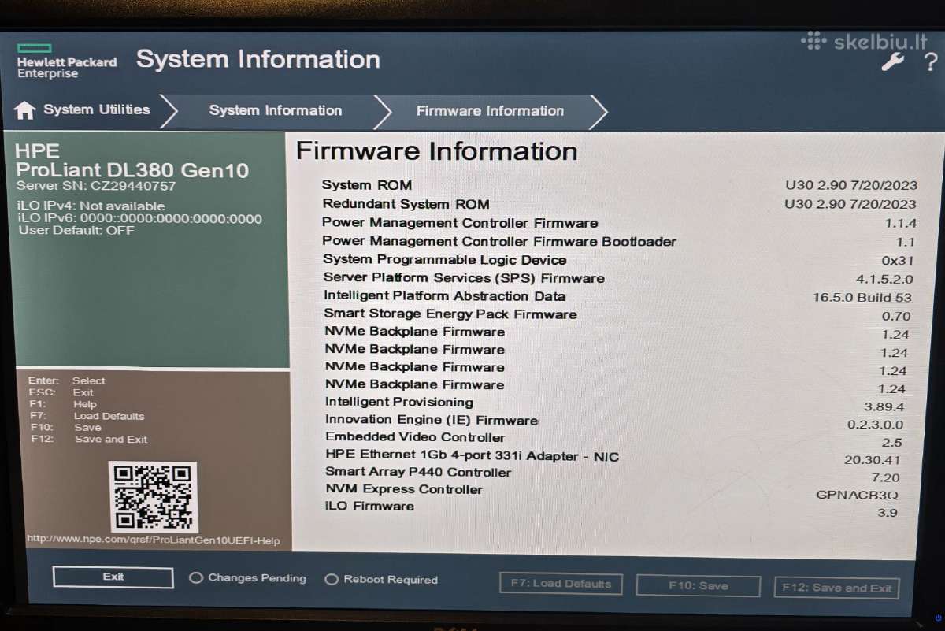Select the Redundant System ROM row

point(620,204)
